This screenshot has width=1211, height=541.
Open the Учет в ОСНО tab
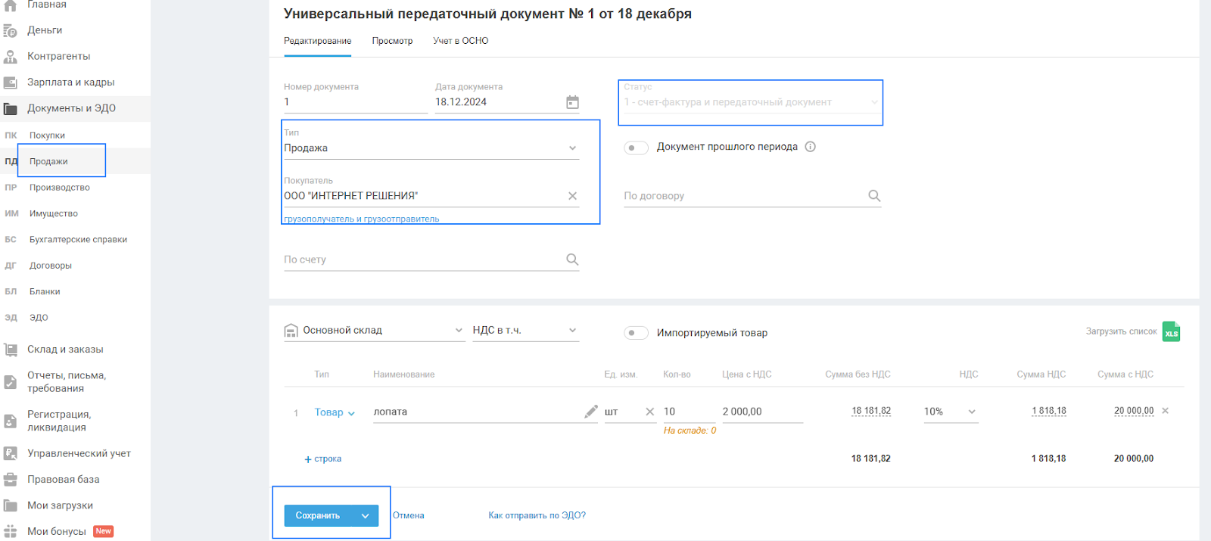(x=460, y=41)
